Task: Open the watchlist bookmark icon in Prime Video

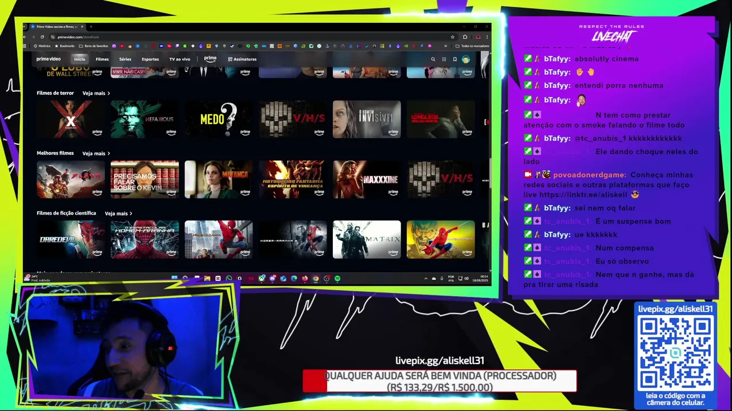Action: [x=455, y=59]
